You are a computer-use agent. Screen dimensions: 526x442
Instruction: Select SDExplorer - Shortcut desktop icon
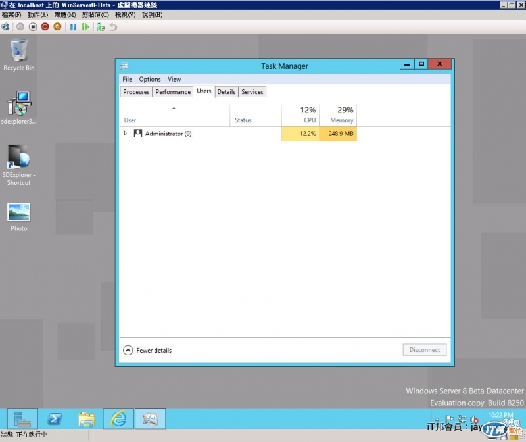click(19, 165)
